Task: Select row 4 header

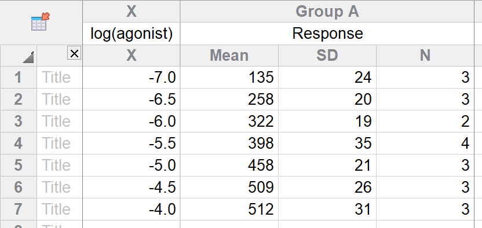Action: 18,144
